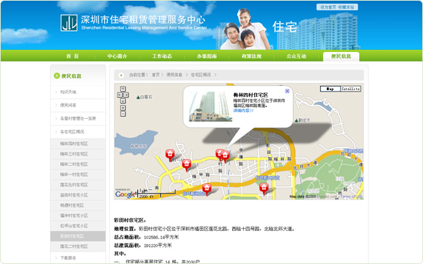423x264 pixels.
Task: Select 梅林三村住宅区 in sidebar list
Action: tap(78, 154)
